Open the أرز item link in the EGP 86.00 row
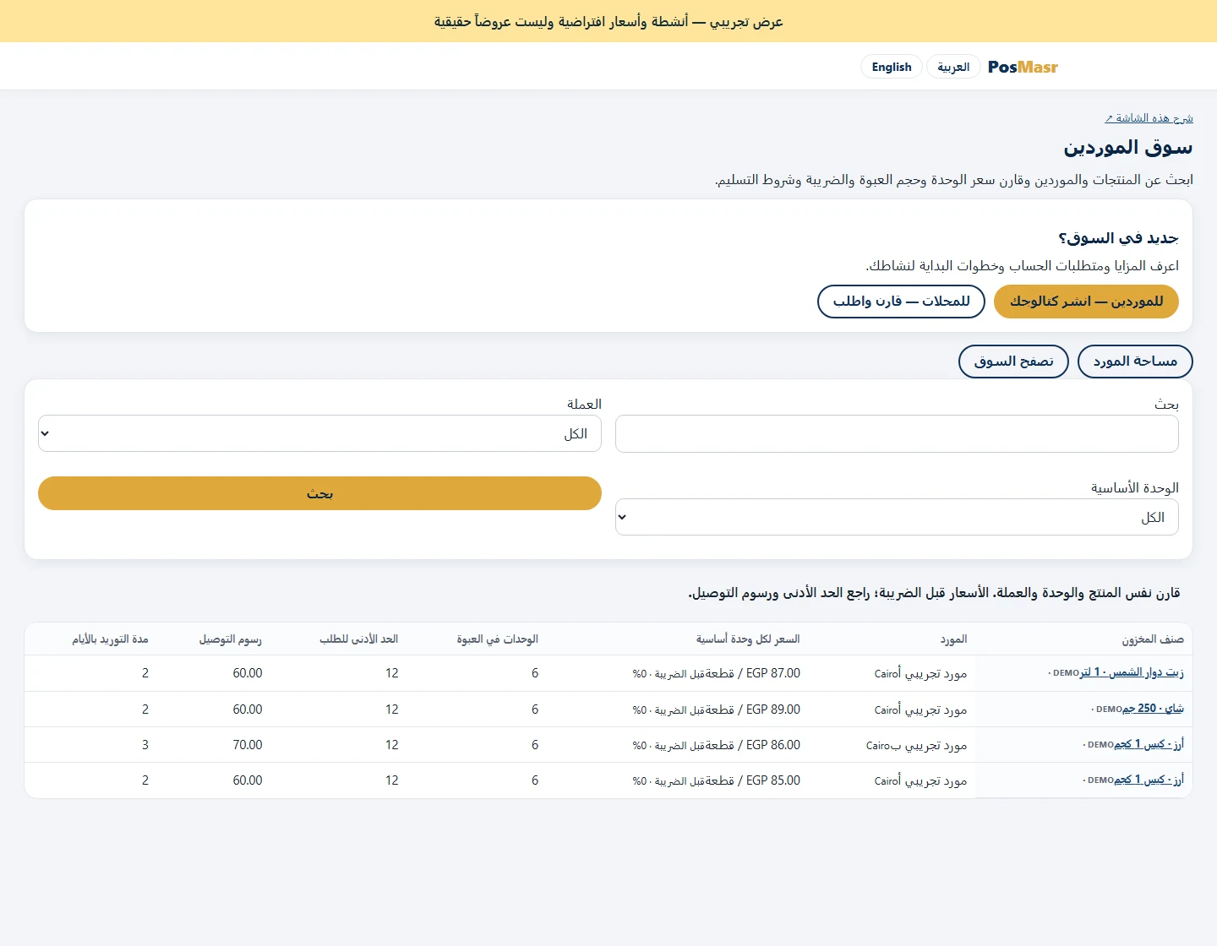 click(x=1149, y=744)
